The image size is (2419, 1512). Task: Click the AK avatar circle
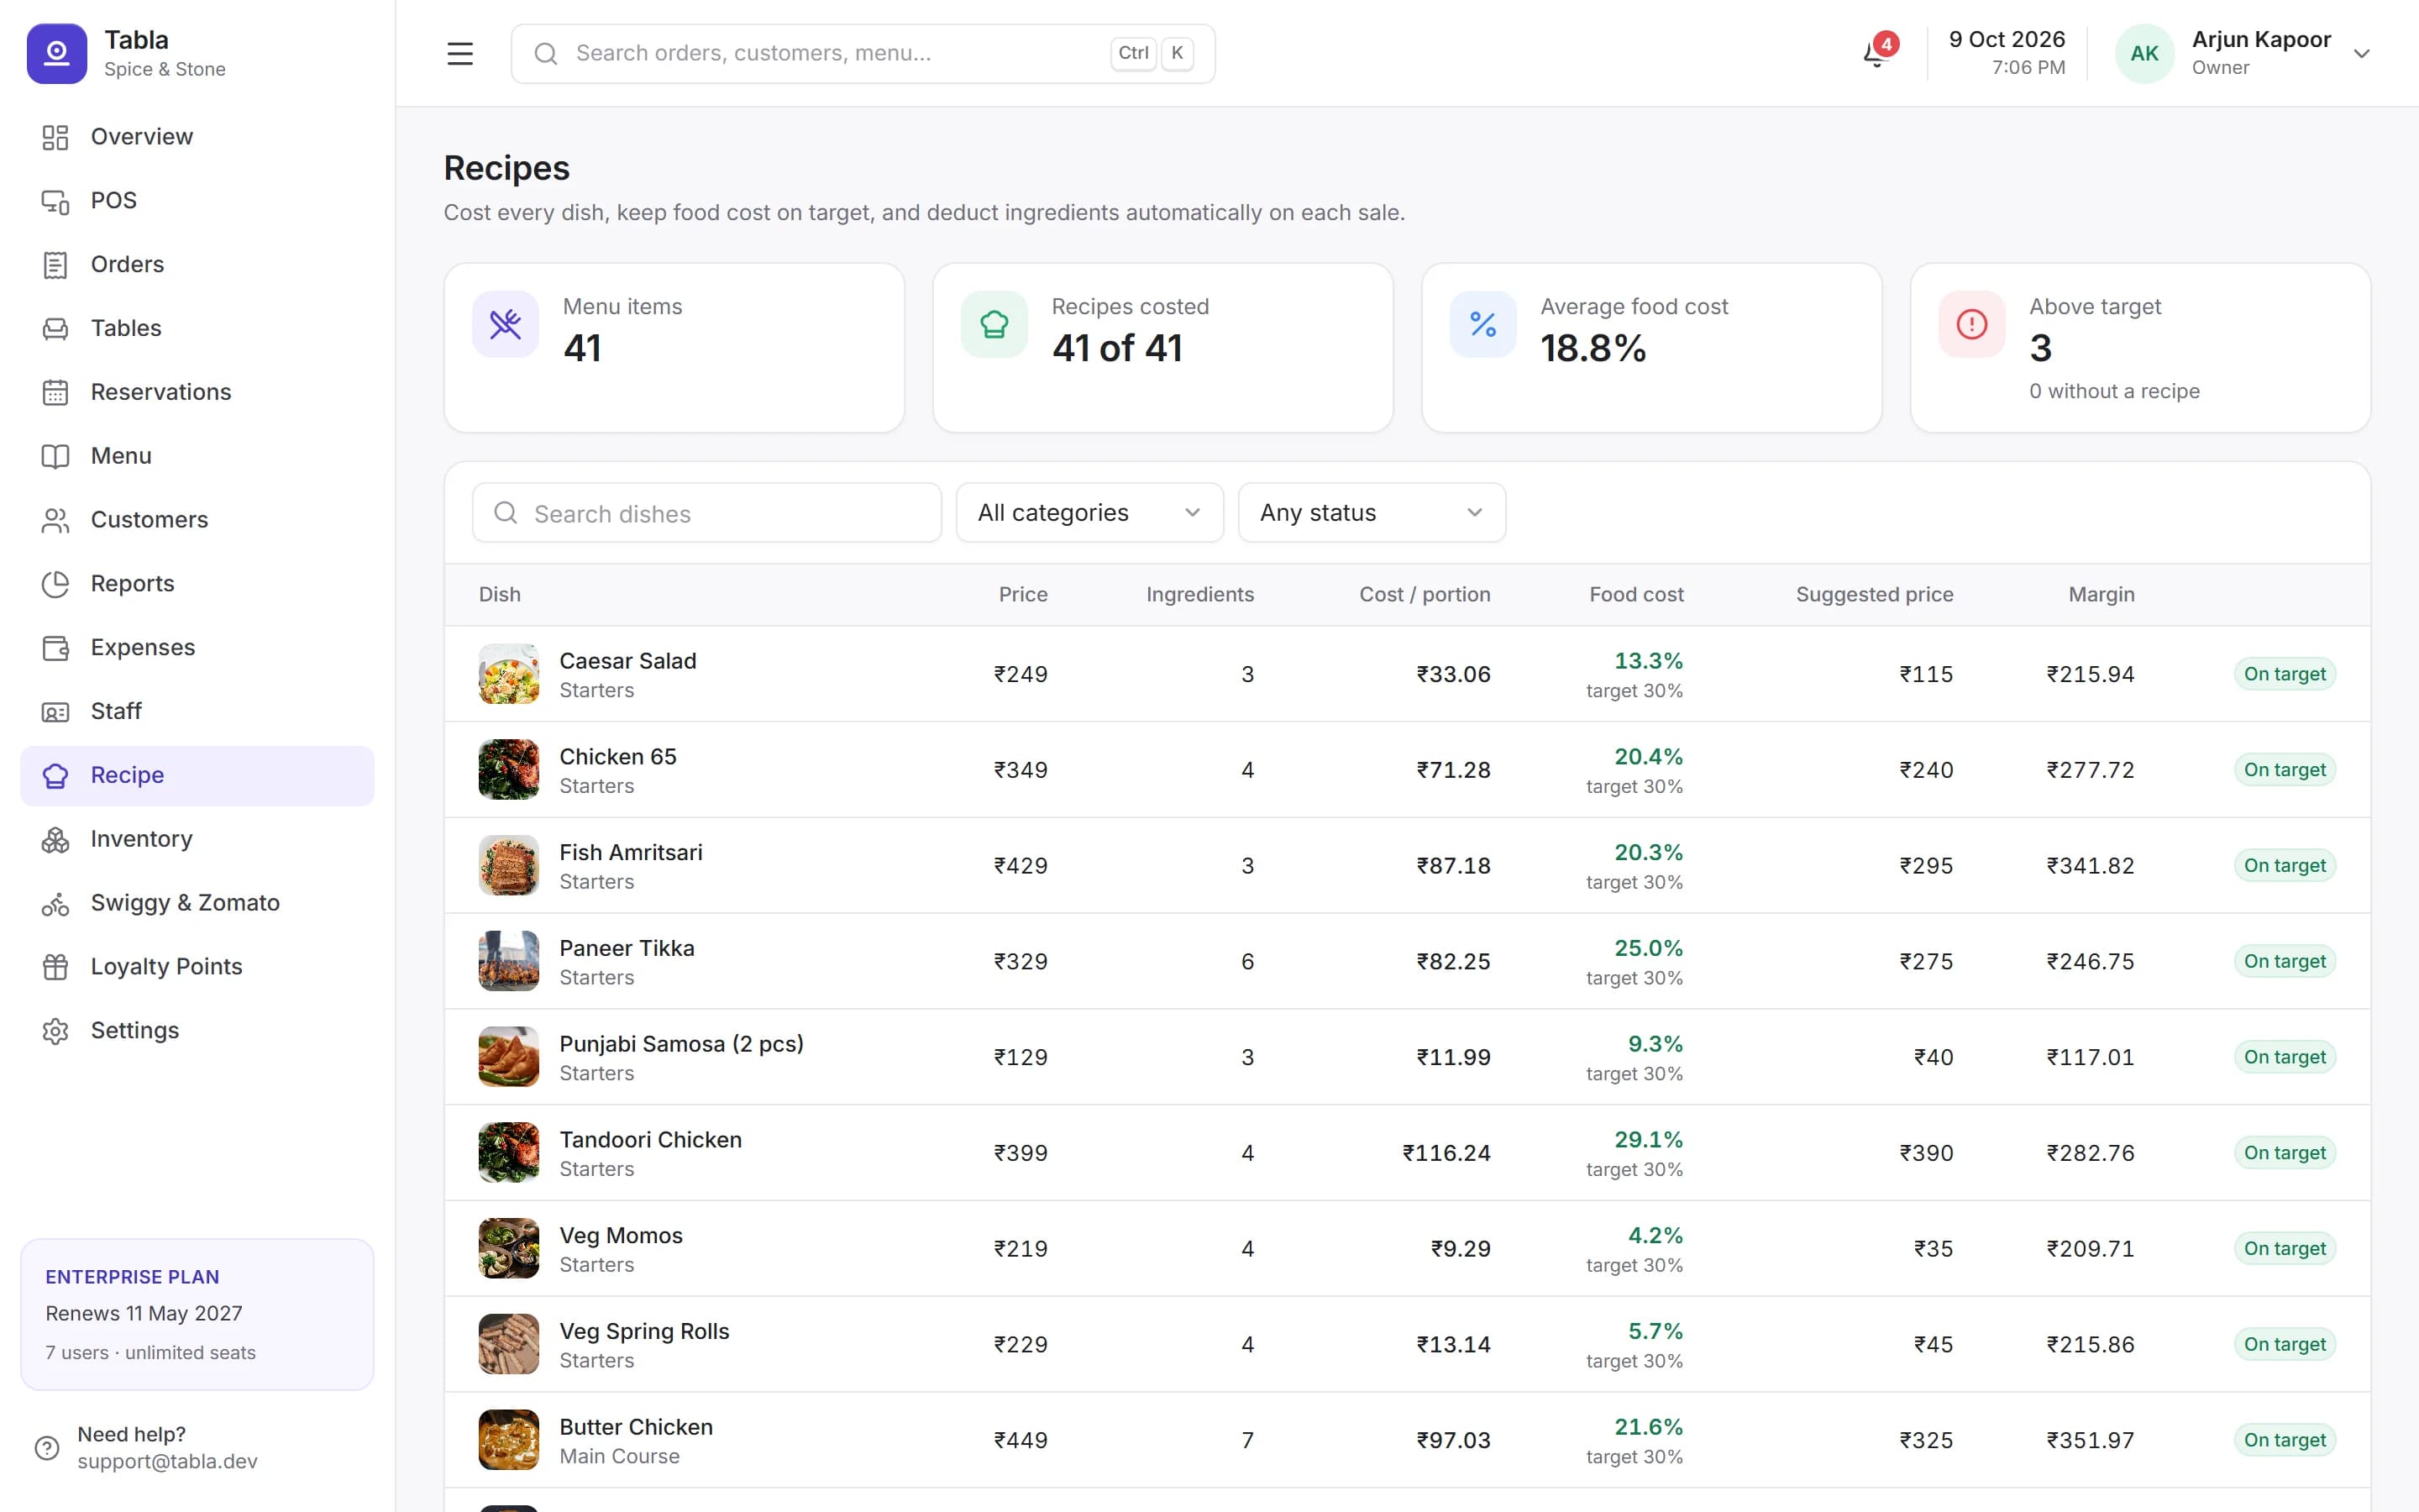pos(2144,54)
